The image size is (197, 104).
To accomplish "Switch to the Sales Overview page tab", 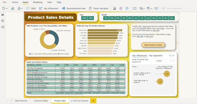I will 21,101.
